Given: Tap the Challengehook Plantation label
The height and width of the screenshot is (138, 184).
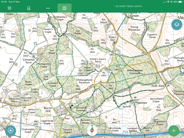Looking at the screenshot, I should point(84,81).
